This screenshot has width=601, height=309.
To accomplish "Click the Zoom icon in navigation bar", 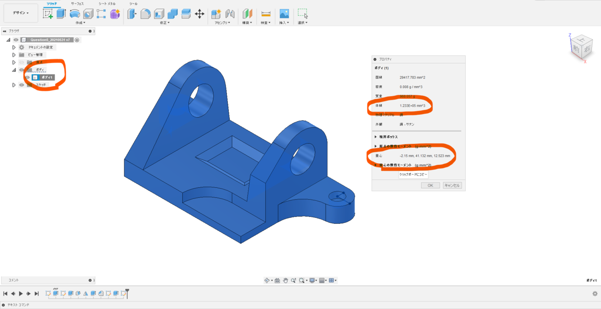I will [x=293, y=280].
